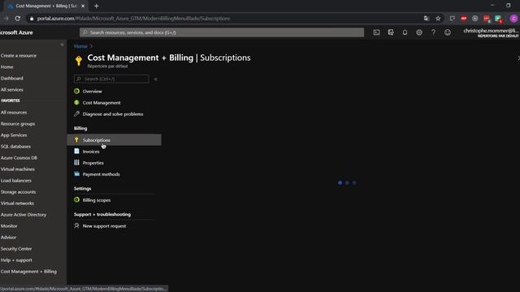This screenshot has height=292, width=520.
Task: Open the feedback smiley icon
Action: pyautogui.click(x=448, y=32)
